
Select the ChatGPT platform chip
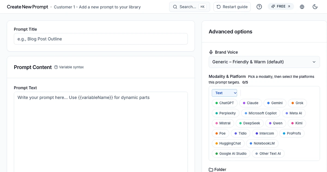coord(225,103)
